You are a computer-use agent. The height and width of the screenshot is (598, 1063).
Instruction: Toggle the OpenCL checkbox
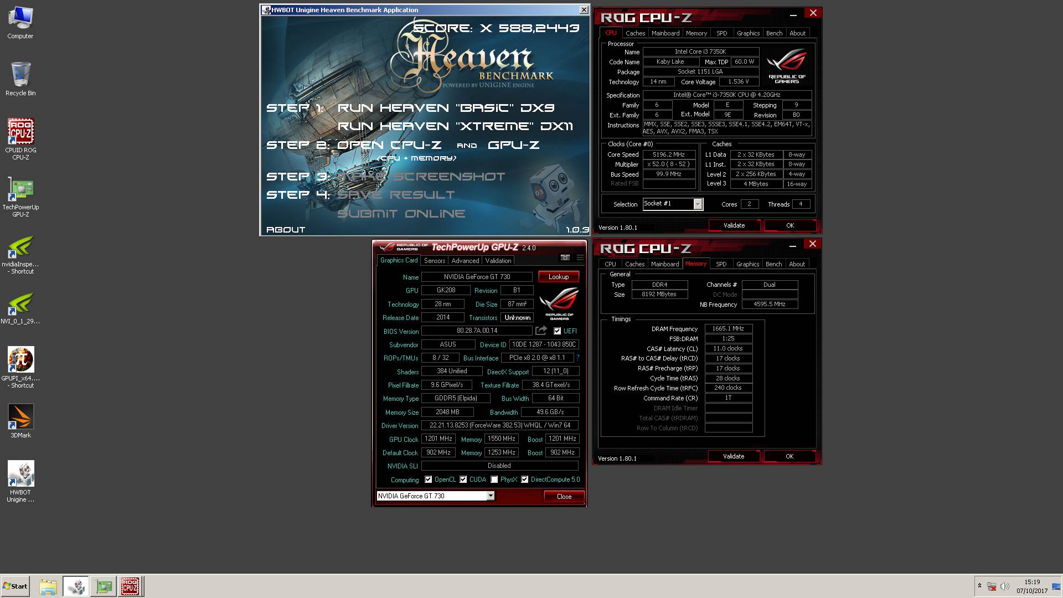(428, 480)
